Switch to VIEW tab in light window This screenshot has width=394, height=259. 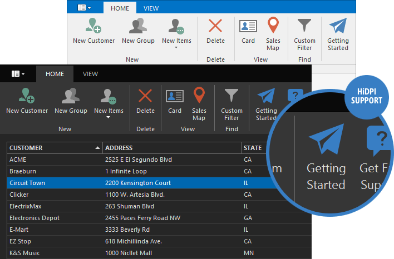pyautogui.click(x=151, y=8)
